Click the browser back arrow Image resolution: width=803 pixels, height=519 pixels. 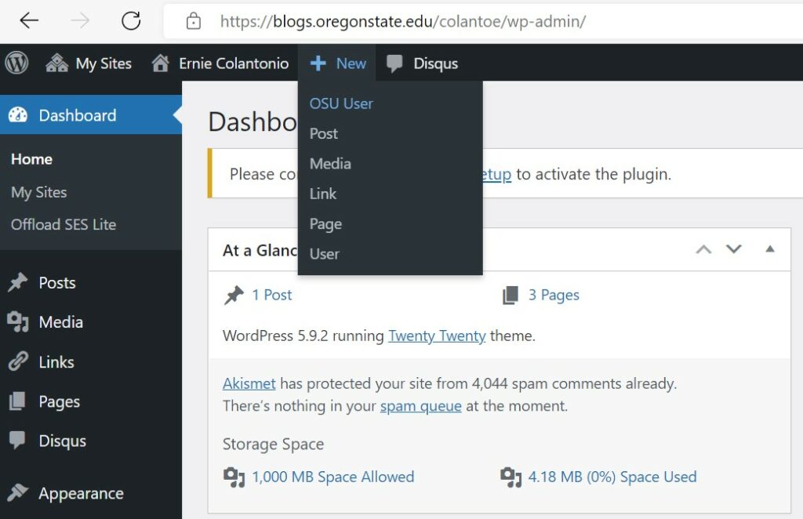pyautogui.click(x=29, y=20)
